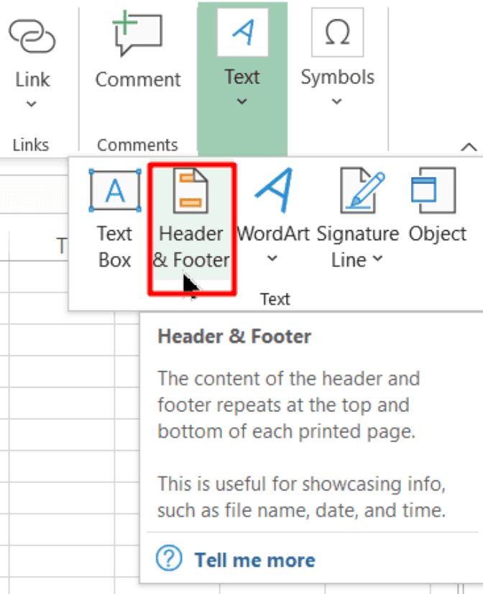The height and width of the screenshot is (594, 483).
Task: Collapse the ribbon using the caret arrow
Action: (x=469, y=147)
